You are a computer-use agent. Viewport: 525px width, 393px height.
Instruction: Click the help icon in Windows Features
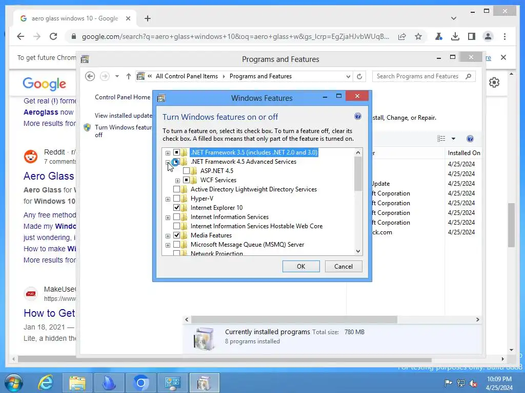357,116
